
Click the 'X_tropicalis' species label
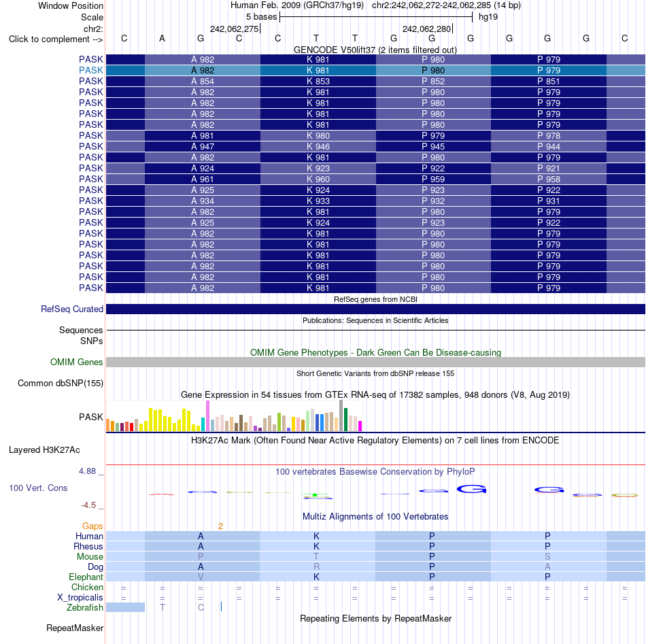[x=80, y=598]
